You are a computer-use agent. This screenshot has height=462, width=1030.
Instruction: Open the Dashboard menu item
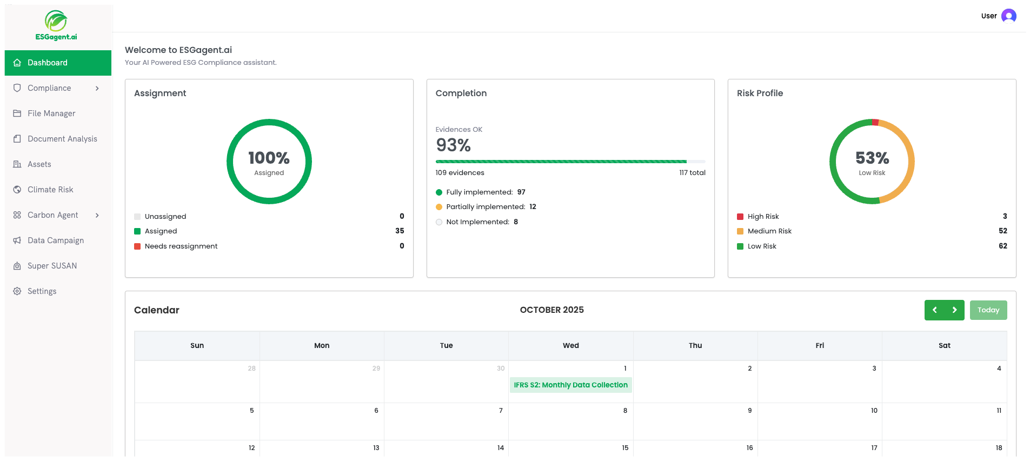click(x=58, y=63)
